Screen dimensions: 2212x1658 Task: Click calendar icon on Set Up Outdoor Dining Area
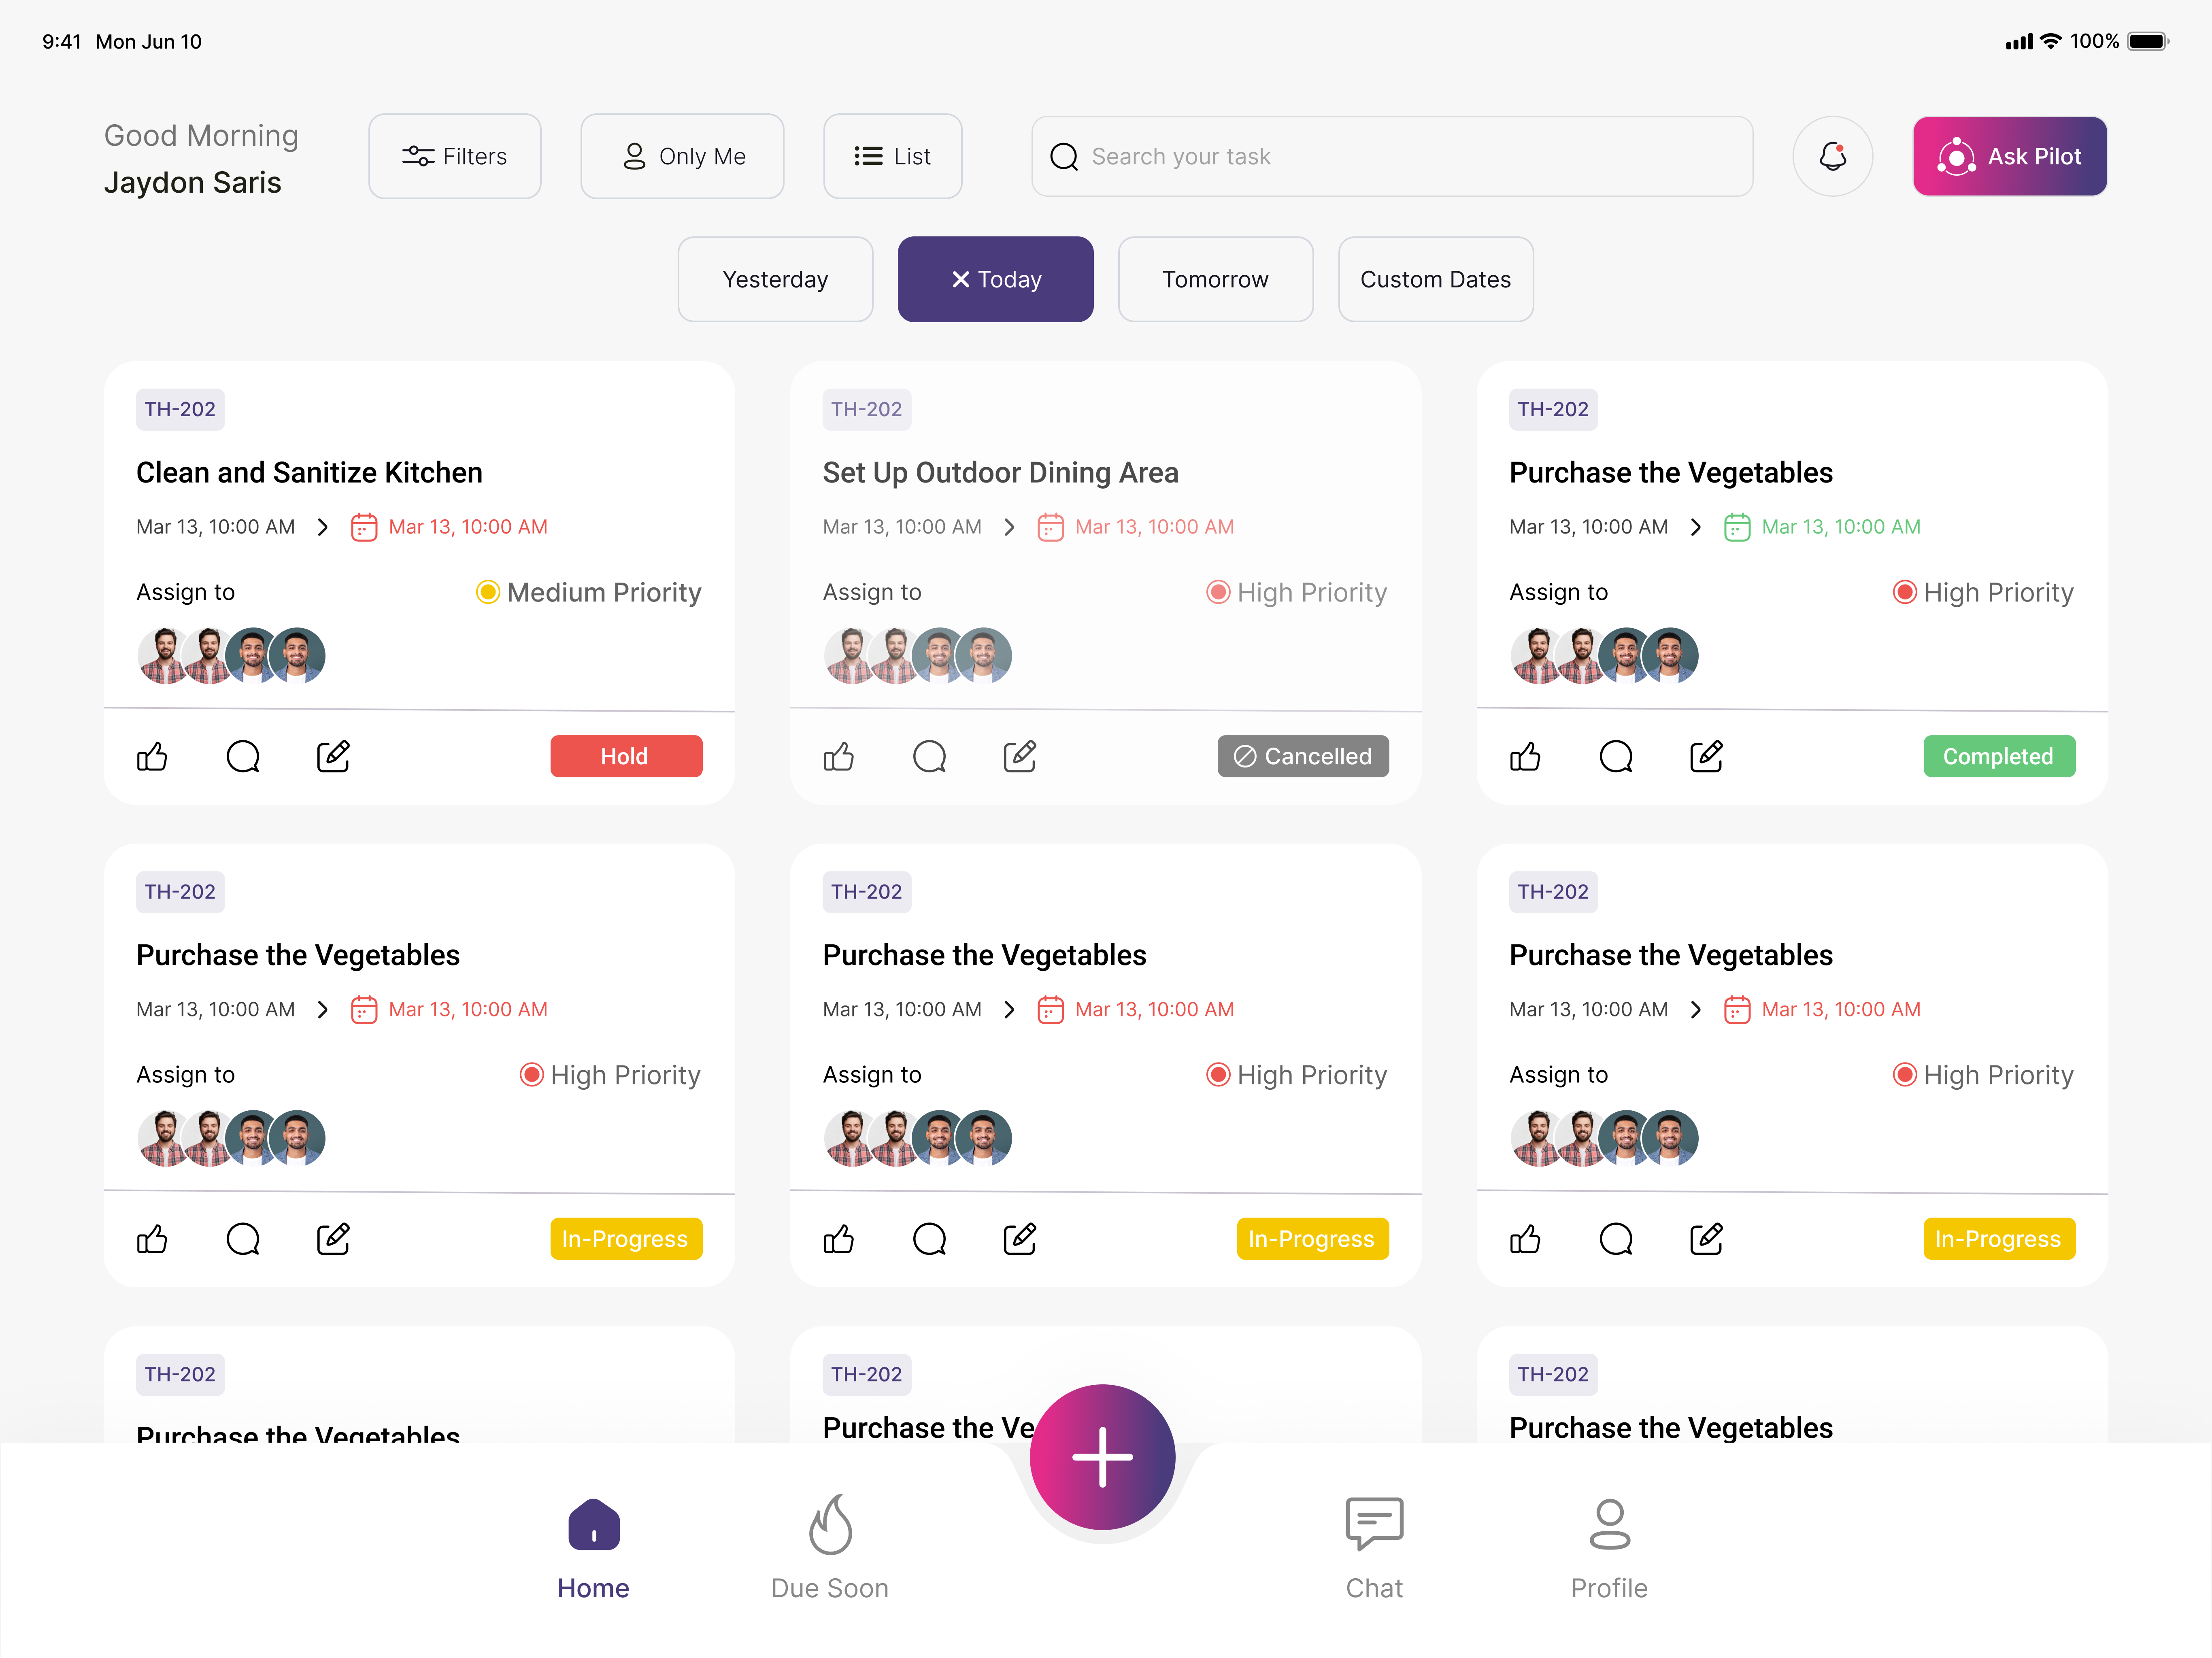coord(1050,527)
